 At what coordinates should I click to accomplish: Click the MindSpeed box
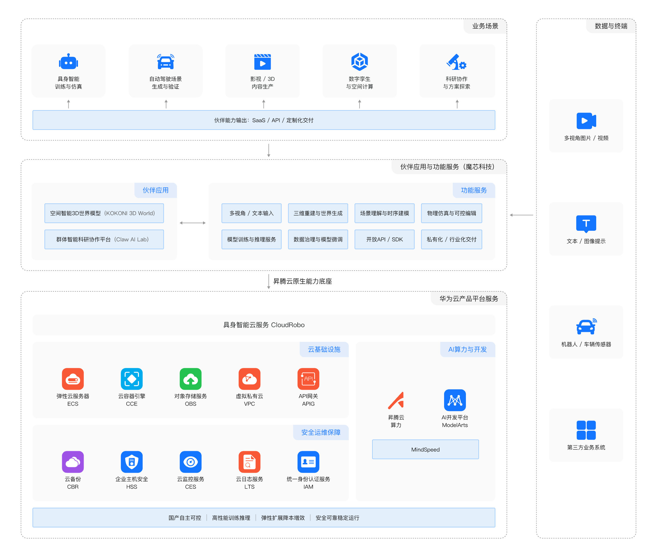[x=425, y=449]
